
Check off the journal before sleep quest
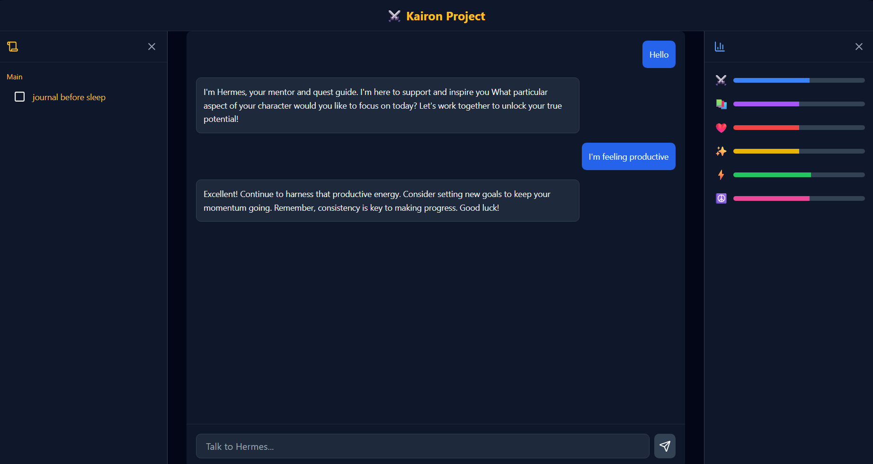click(x=19, y=96)
